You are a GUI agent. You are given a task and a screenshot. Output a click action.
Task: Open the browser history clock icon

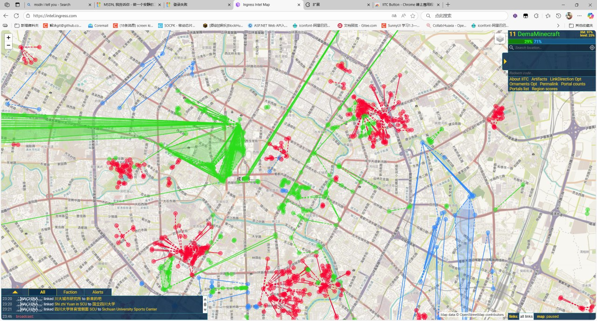click(558, 16)
